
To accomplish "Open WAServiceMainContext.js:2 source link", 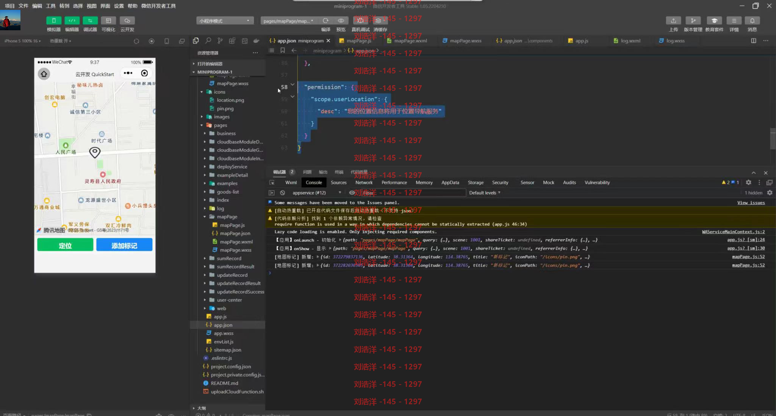I will (x=733, y=232).
